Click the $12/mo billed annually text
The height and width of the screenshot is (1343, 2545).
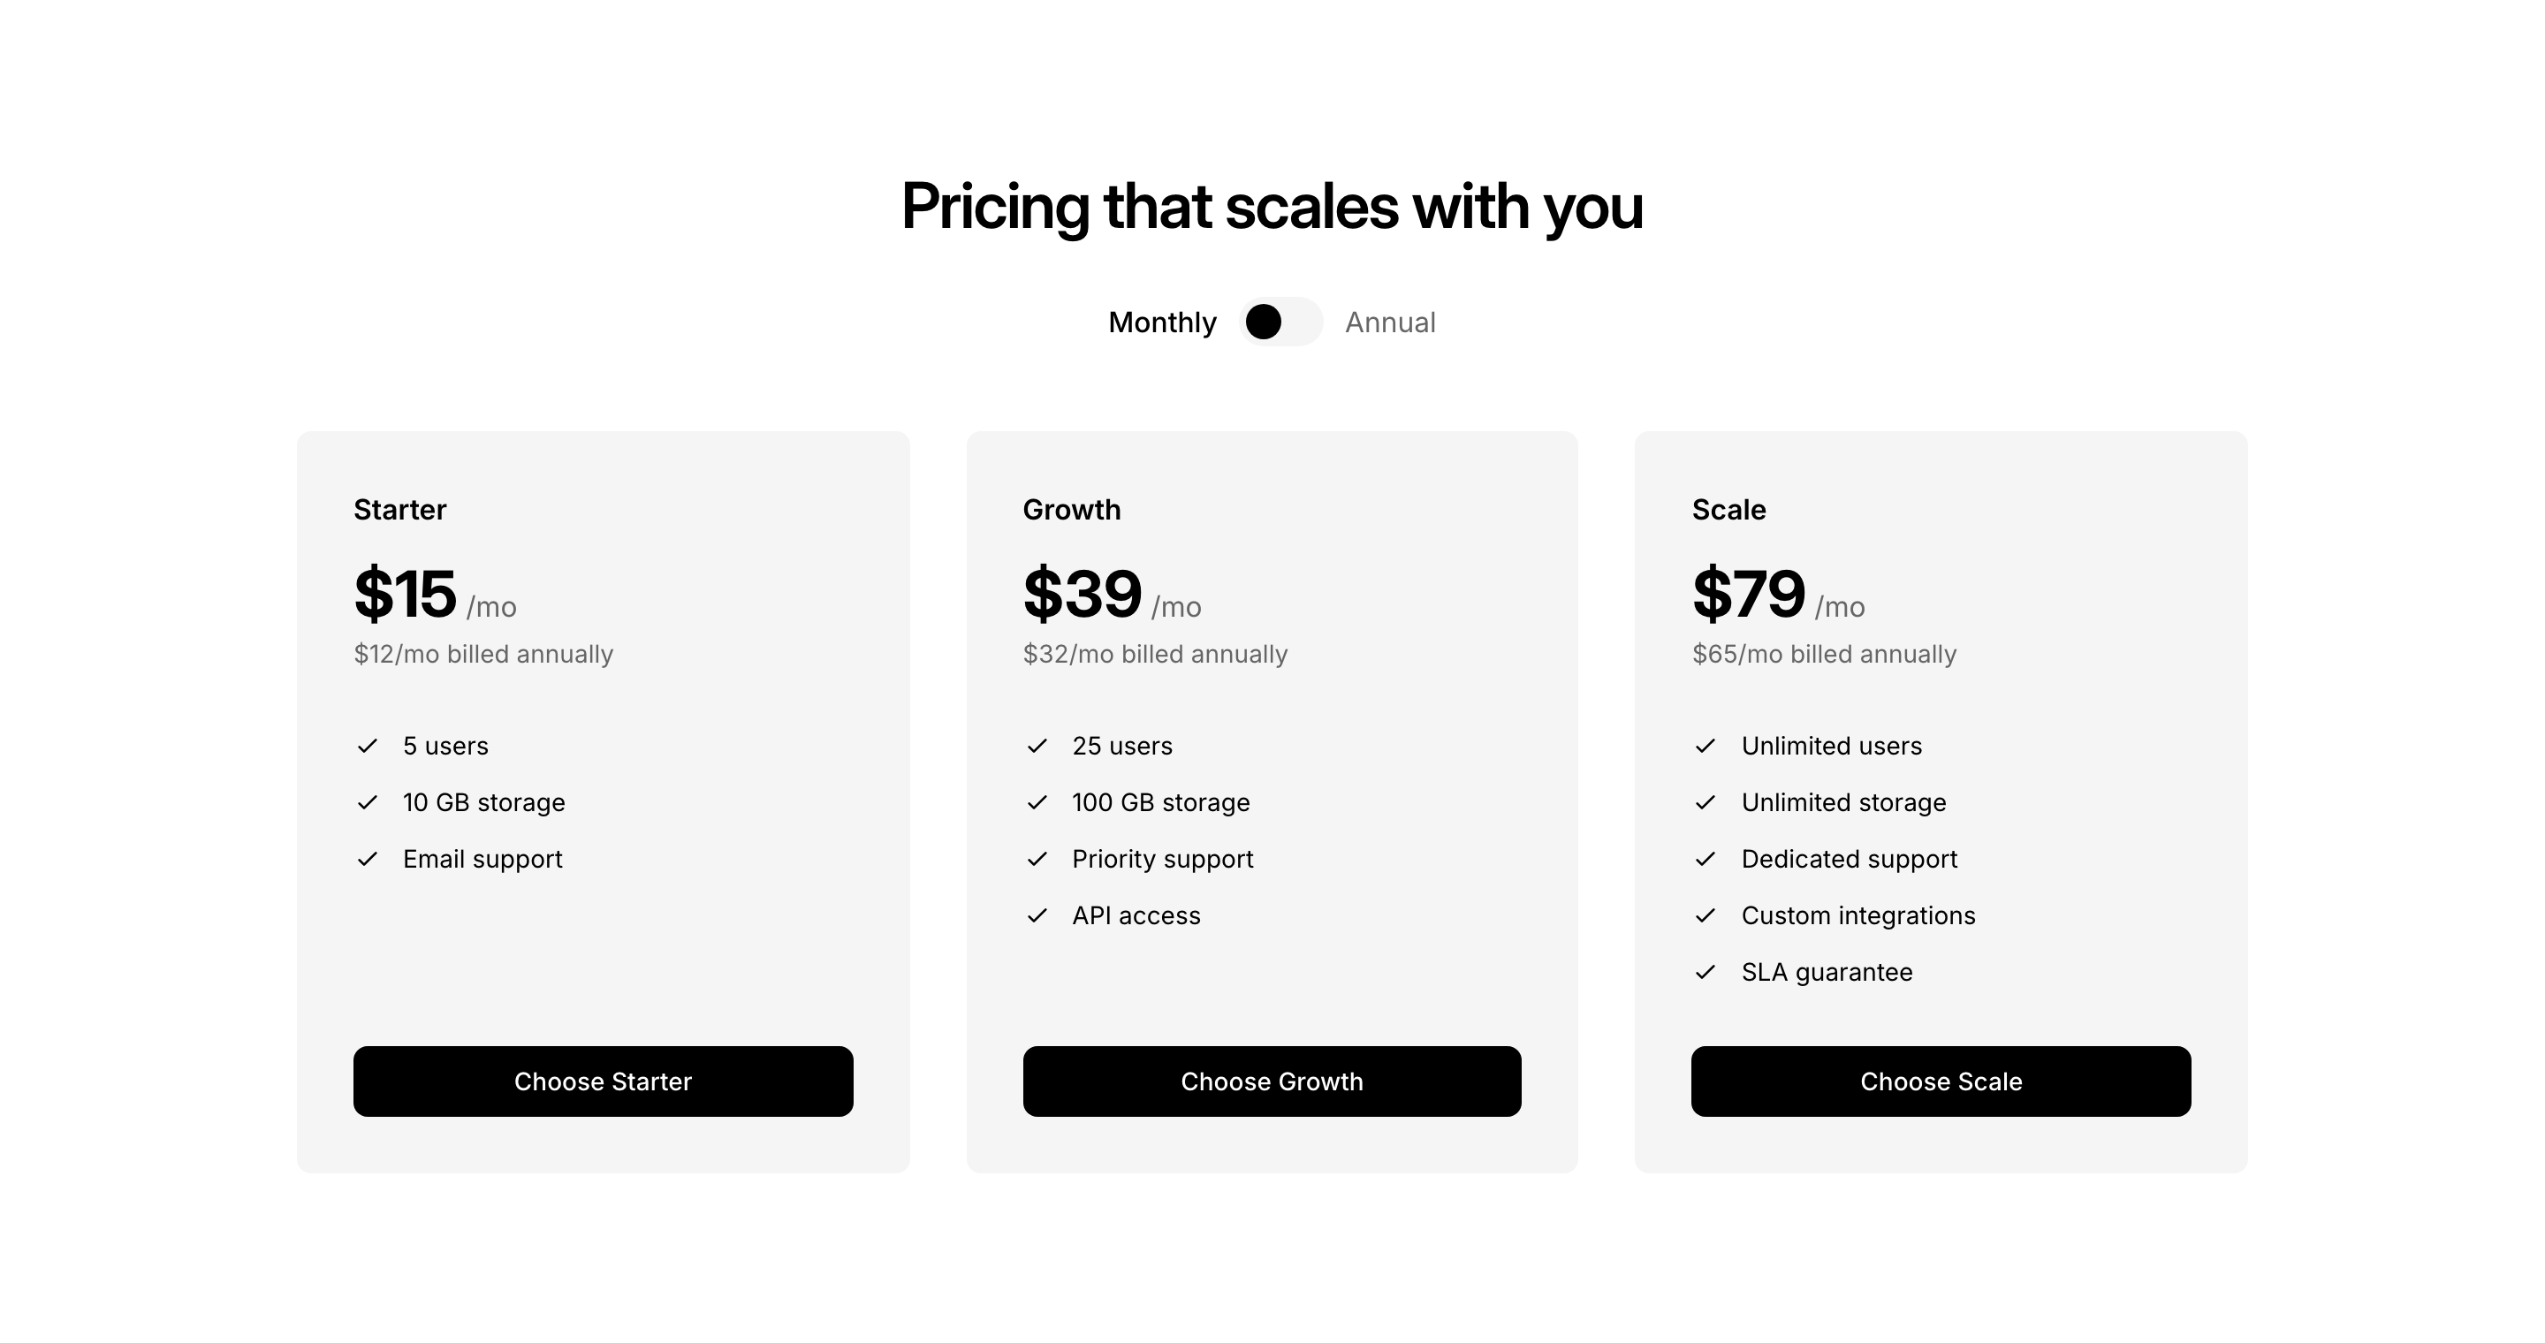(x=483, y=655)
